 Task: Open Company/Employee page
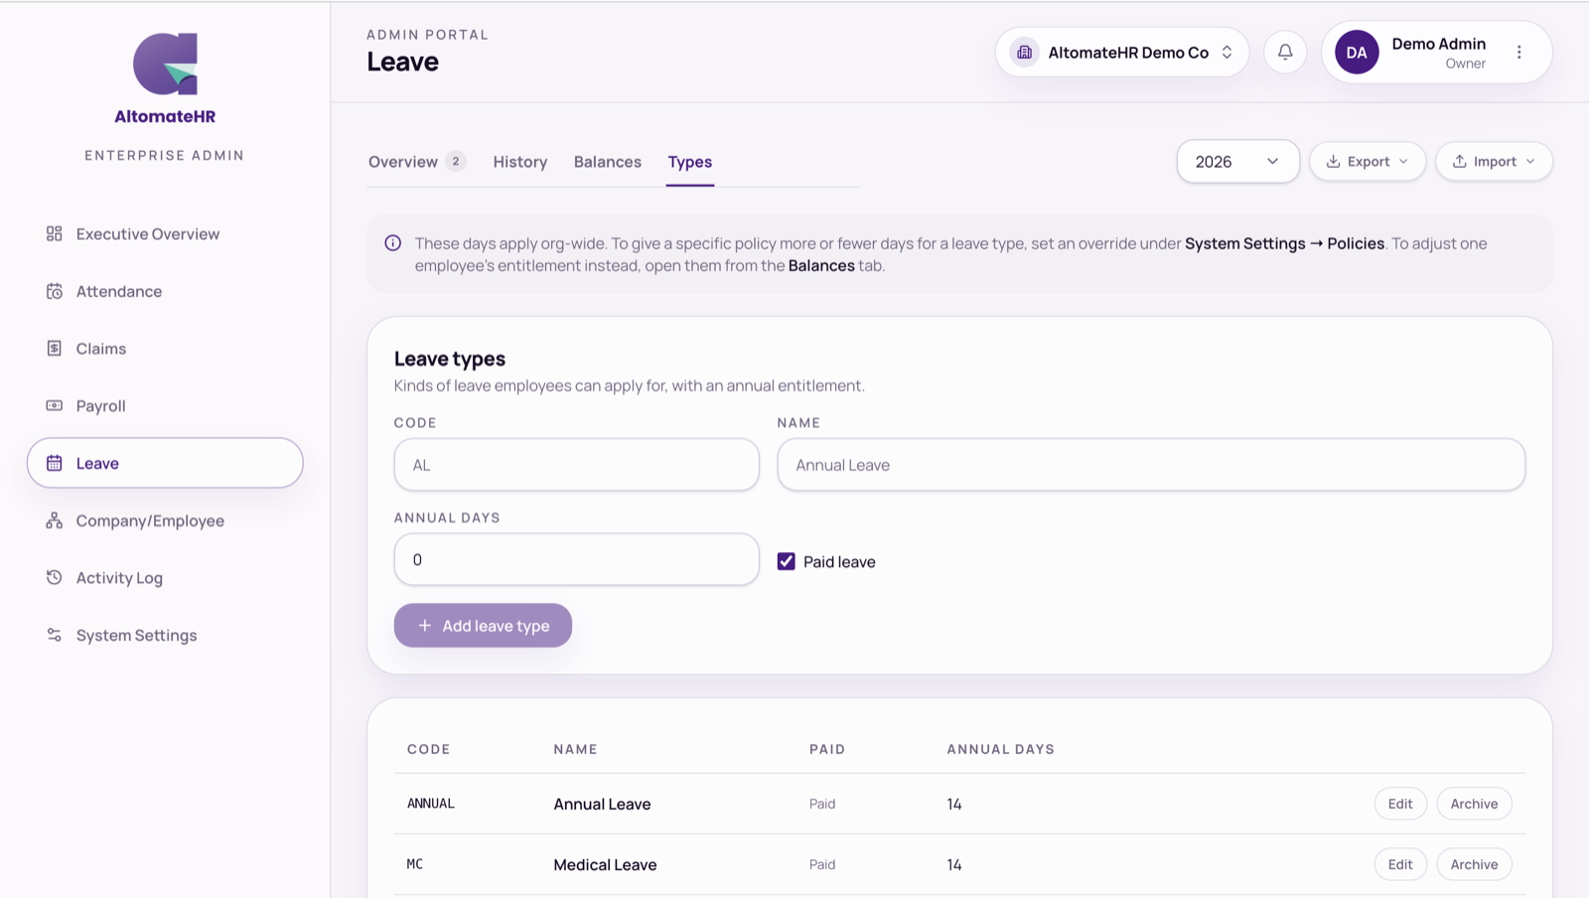coord(165,521)
